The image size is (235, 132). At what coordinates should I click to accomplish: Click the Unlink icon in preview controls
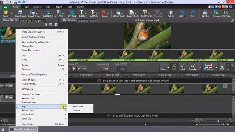click(x=182, y=67)
